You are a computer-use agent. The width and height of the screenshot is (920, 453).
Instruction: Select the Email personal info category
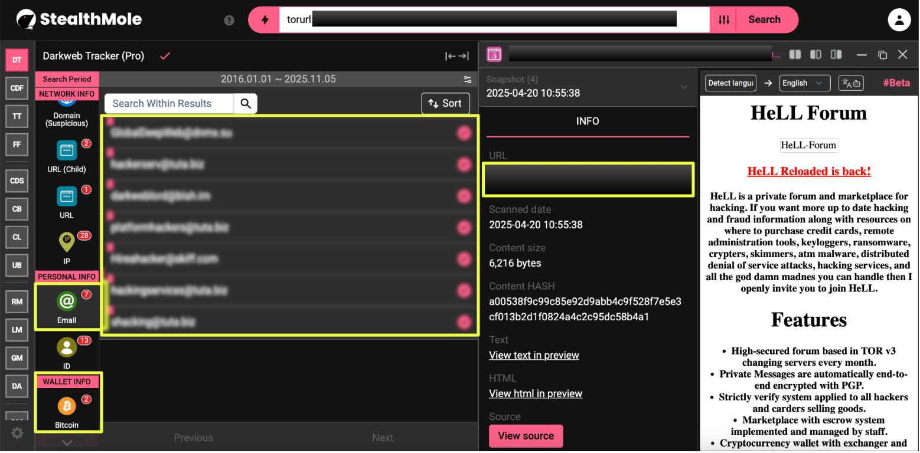(67, 303)
